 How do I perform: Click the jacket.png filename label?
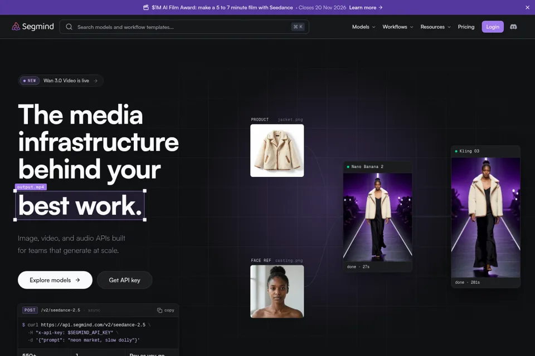coord(290,120)
